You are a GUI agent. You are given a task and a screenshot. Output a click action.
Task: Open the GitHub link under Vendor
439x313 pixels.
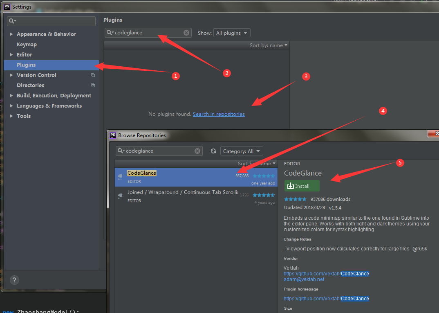tap(326, 273)
